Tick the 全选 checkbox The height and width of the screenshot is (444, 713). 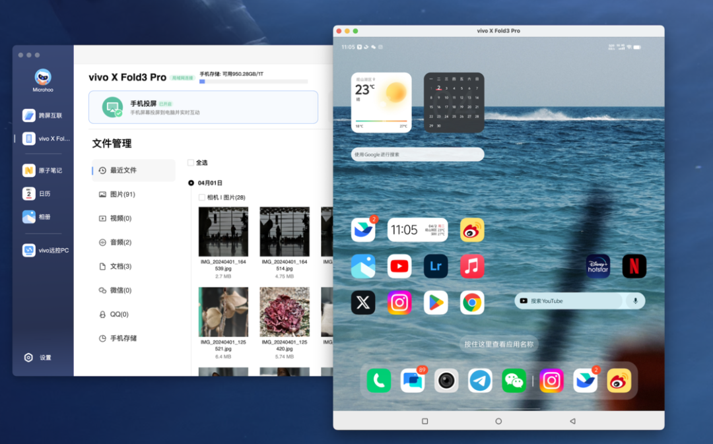click(x=191, y=163)
